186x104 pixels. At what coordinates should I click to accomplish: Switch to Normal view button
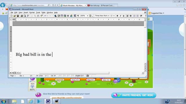[x=10, y=73]
